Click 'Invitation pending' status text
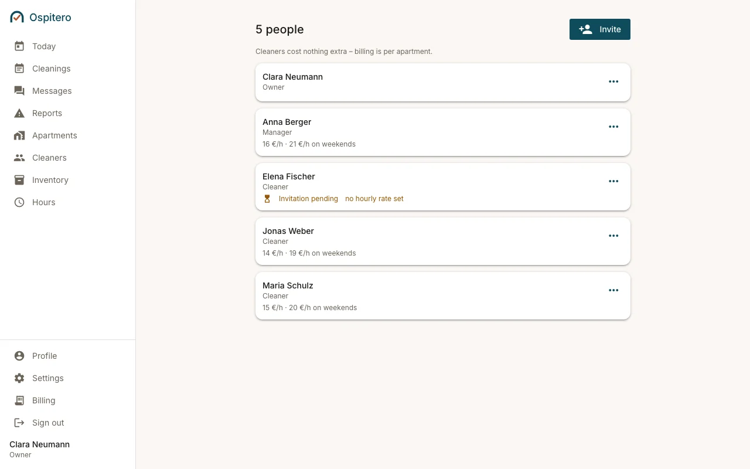Screen dimensions: 750x469 tap(308, 199)
